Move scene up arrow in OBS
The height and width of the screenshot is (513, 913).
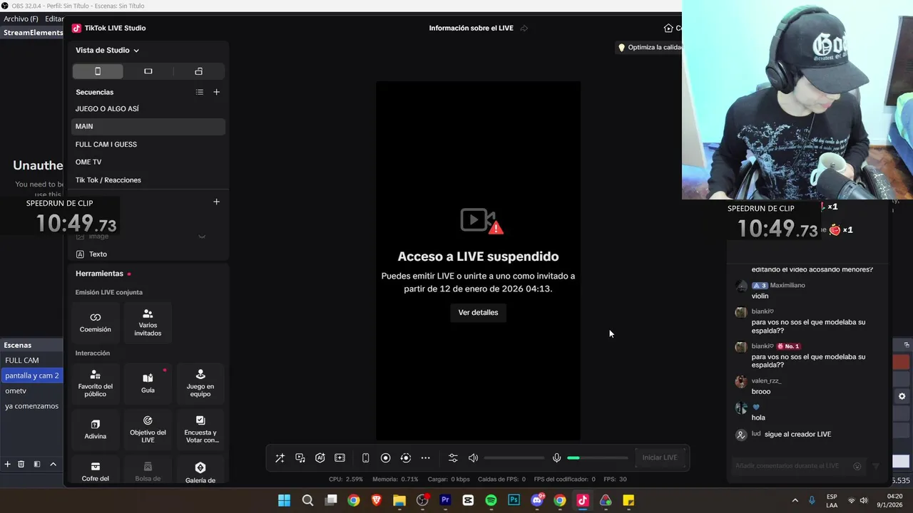click(x=53, y=464)
